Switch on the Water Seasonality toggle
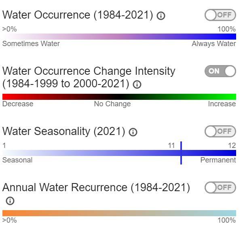The height and width of the screenshot is (234, 243). click(220, 131)
